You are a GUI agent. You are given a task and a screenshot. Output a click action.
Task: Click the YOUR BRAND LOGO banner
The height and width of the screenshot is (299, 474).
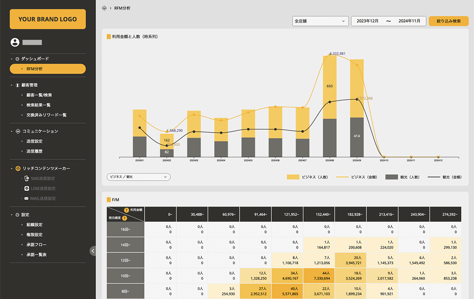pyautogui.click(x=47, y=19)
